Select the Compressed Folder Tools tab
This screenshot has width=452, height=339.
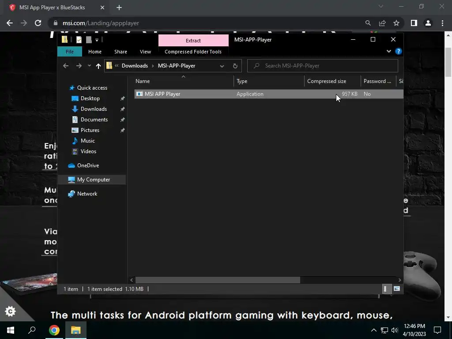pos(193,52)
